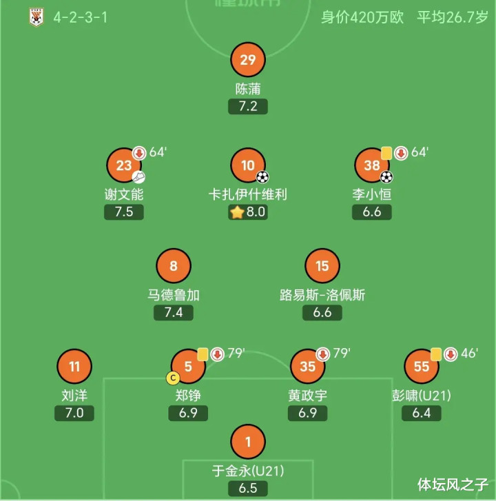Select midfielder number 8 马德鲁加
The image size is (496, 501).
(x=174, y=266)
